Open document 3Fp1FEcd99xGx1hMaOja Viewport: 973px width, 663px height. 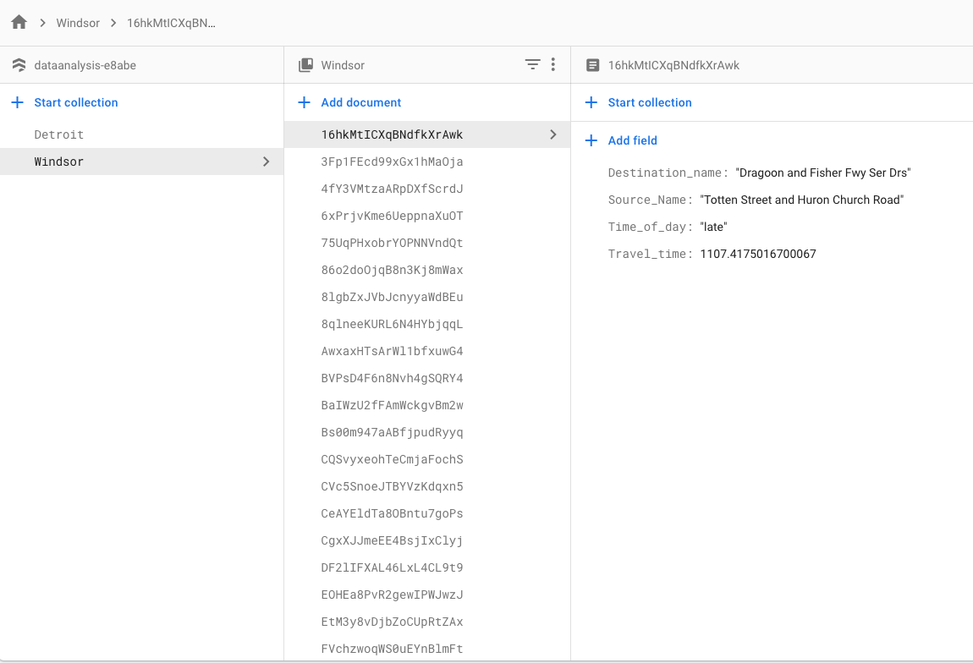pos(392,162)
